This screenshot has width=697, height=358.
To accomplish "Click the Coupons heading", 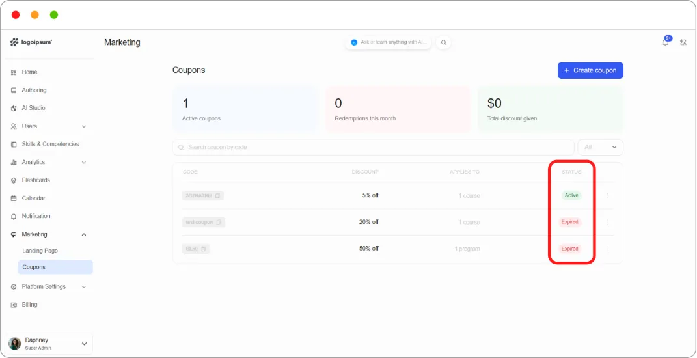I will coord(189,70).
